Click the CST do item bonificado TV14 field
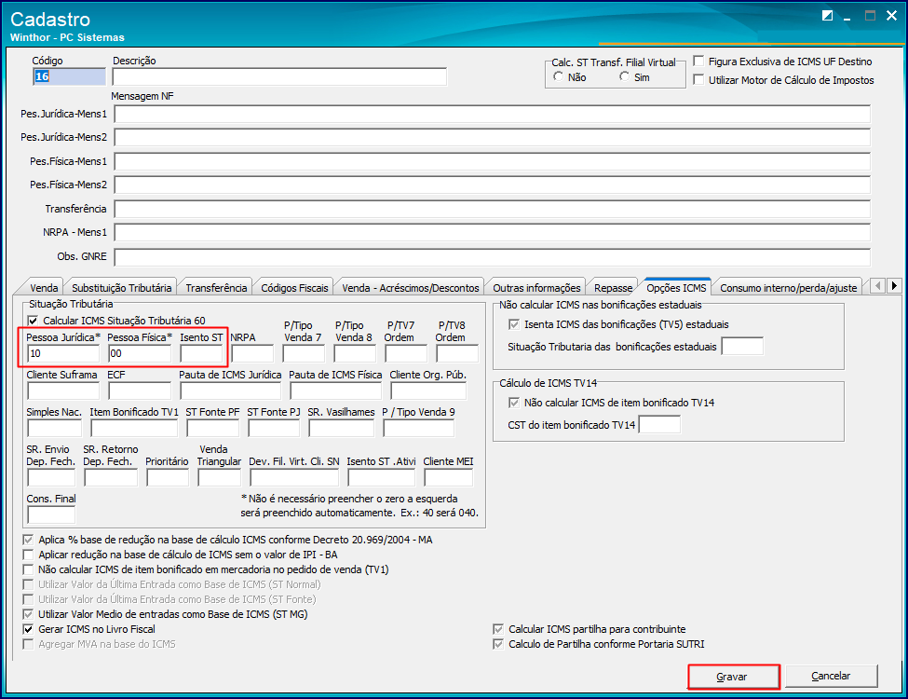908x699 pixels. click(x=659, y=424)
